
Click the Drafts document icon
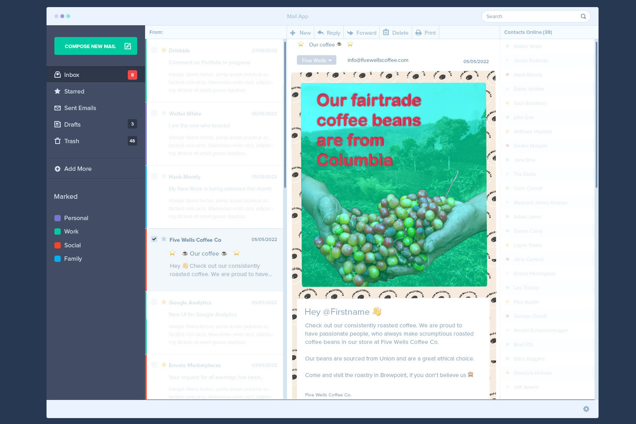click(x=58, y=124)
